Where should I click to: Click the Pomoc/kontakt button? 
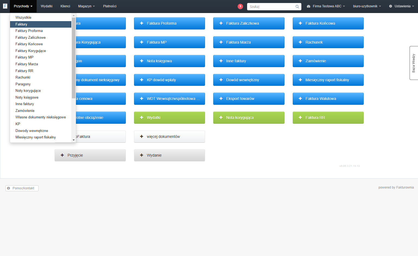click(22, 188)
